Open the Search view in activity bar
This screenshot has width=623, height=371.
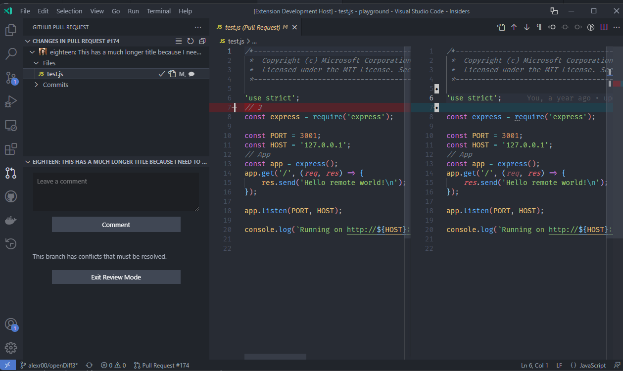click(x=11, y=54)
